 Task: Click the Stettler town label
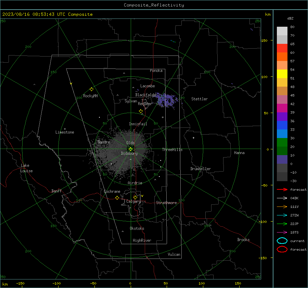tap(200, 99)
